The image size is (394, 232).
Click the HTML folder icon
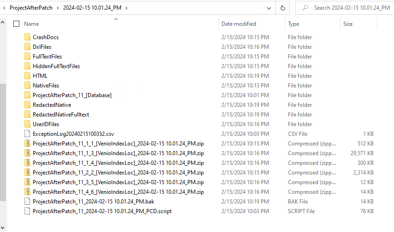(x=27, y=76)
